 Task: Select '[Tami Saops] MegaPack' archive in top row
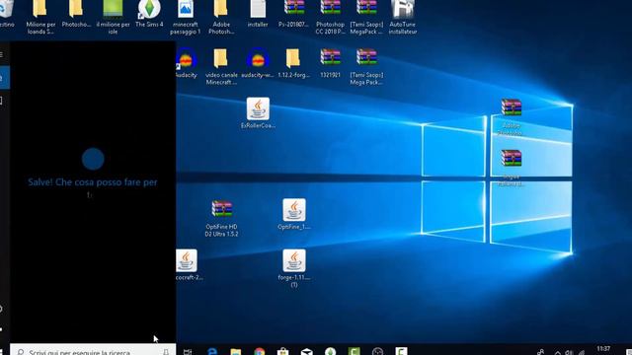[x=366, y=9]
